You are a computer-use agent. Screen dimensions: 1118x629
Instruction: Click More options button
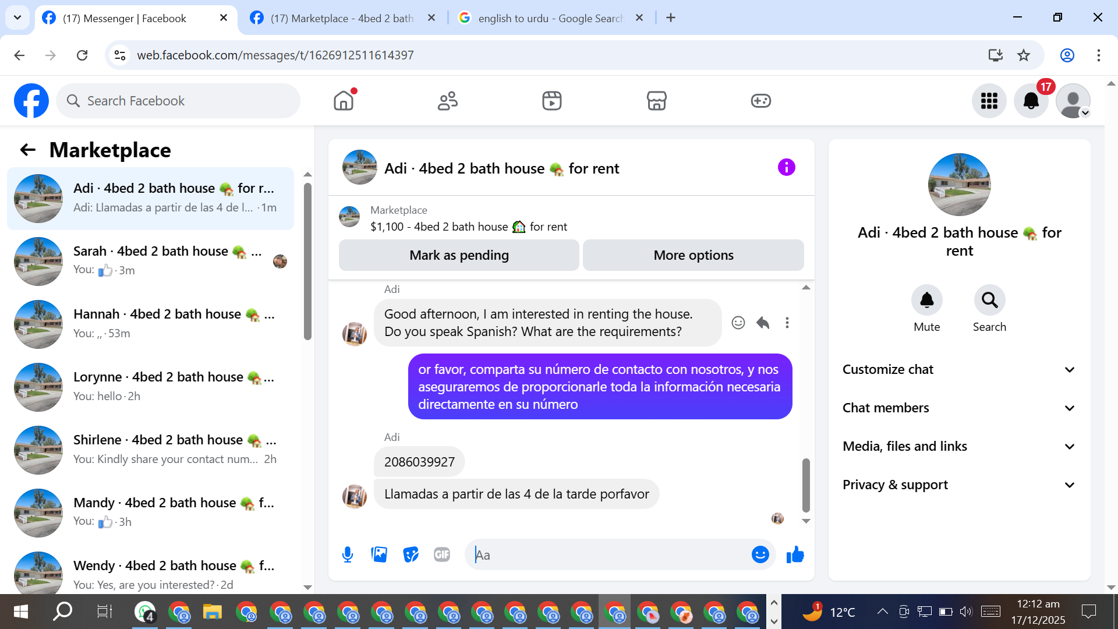694,255
